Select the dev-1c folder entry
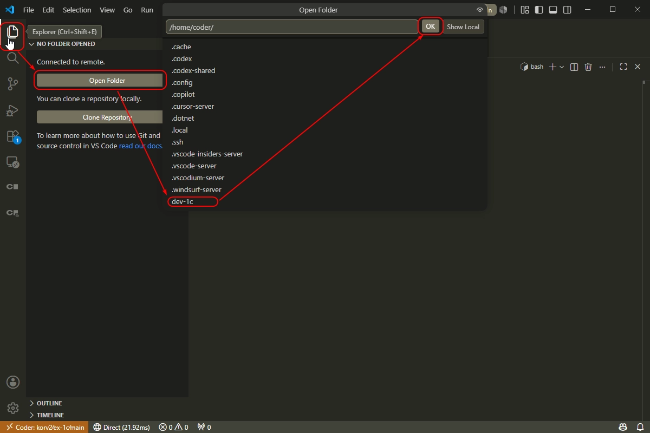This screenshot has width=650, height=433. point(182,202)
